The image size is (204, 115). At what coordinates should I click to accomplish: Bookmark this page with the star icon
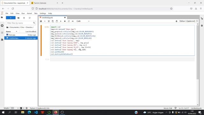tap(171, 9)
